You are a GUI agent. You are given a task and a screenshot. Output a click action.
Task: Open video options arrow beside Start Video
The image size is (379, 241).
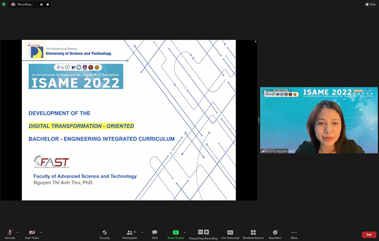pos(41,232)
